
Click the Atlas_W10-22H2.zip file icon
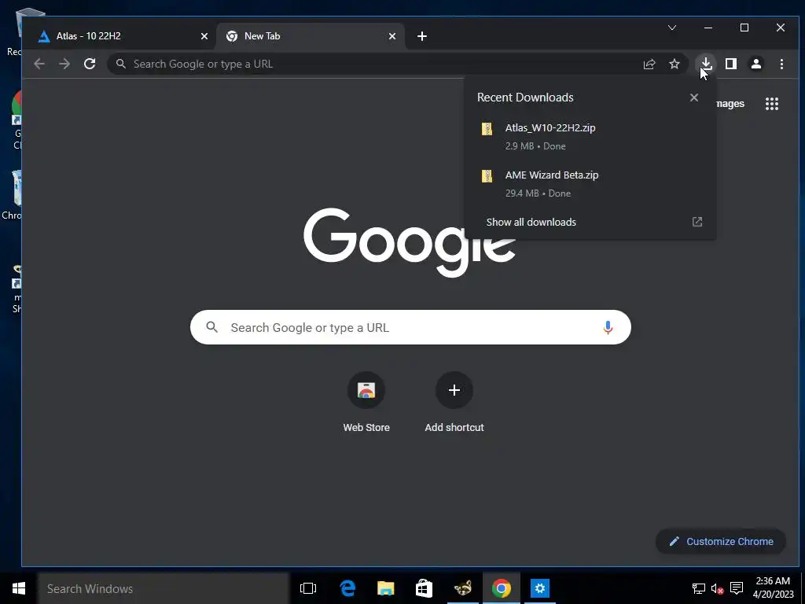coord(487,128)
